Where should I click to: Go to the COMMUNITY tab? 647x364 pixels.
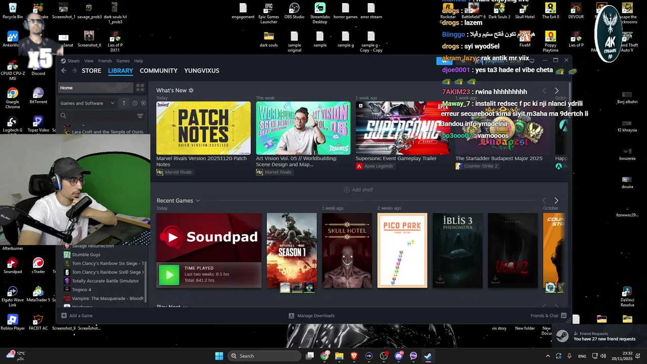pos(159,71)
